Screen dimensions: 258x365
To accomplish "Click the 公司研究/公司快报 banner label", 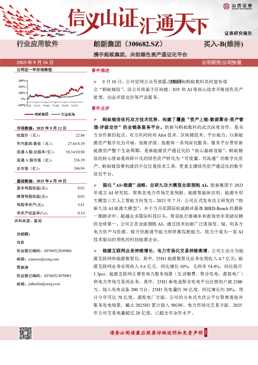I will [x=222, y=62].
